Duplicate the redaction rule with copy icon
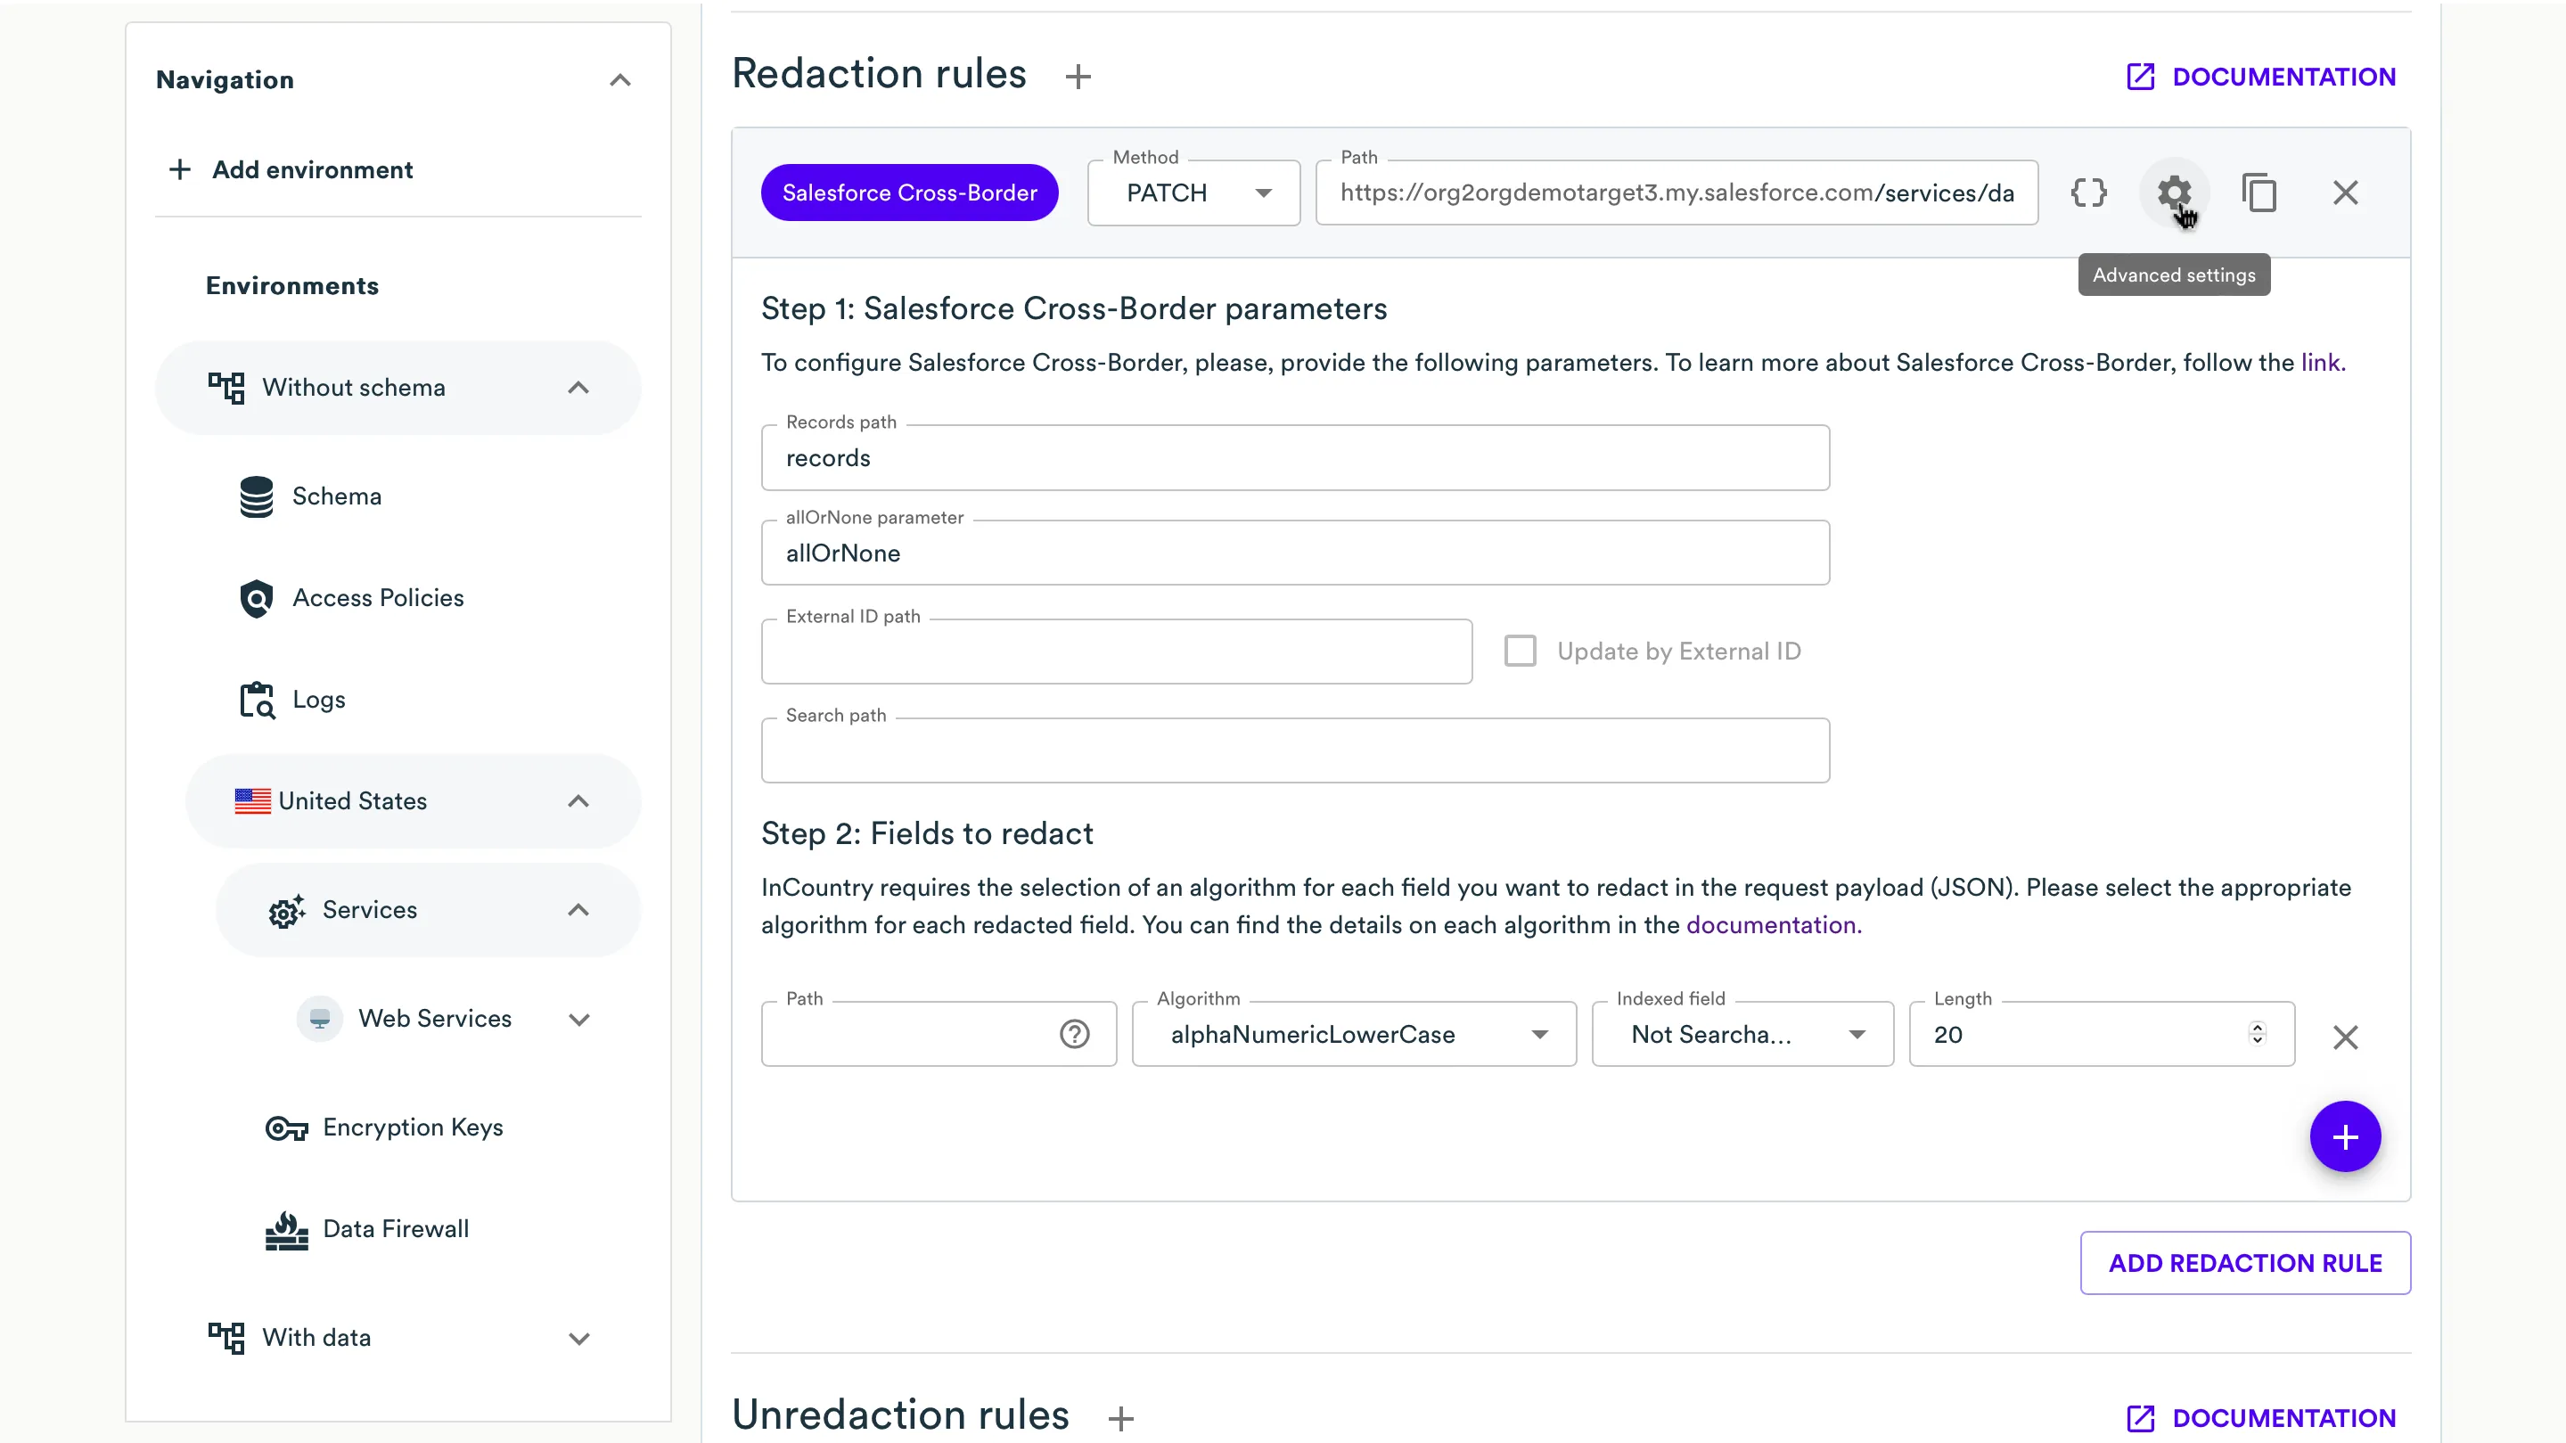The height and width of the screenshot is (1443, 2566). coord(2259,193)
